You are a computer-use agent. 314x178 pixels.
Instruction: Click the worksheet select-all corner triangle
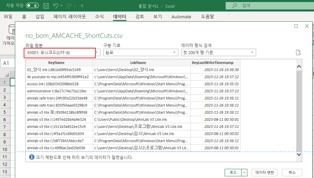pos(7,75)
